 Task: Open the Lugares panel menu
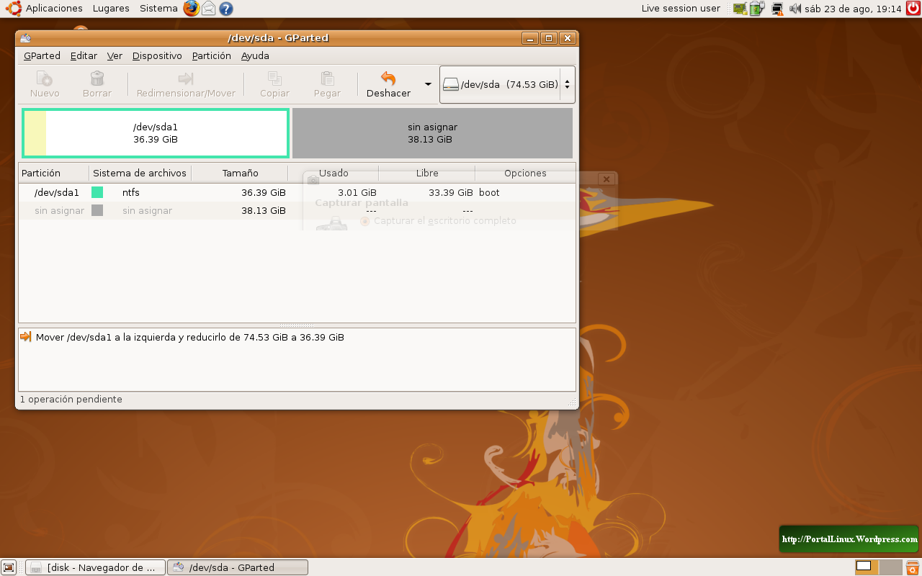pyautogui.click(x=111, y=9)
